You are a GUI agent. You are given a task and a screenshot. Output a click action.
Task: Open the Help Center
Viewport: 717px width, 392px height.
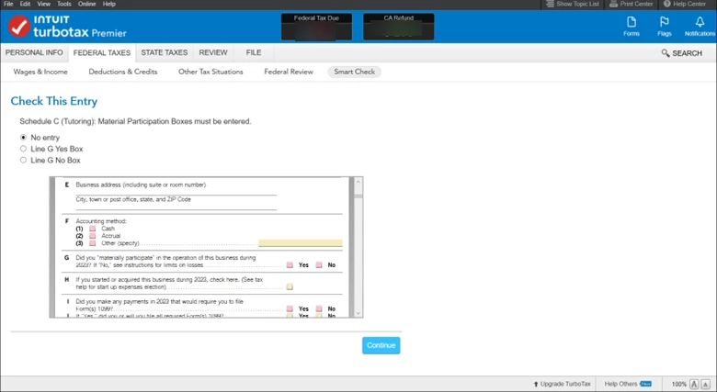coord(685,4)
